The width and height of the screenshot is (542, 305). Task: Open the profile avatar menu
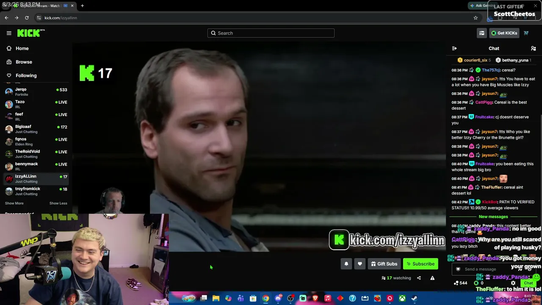(x=526, y=33)
